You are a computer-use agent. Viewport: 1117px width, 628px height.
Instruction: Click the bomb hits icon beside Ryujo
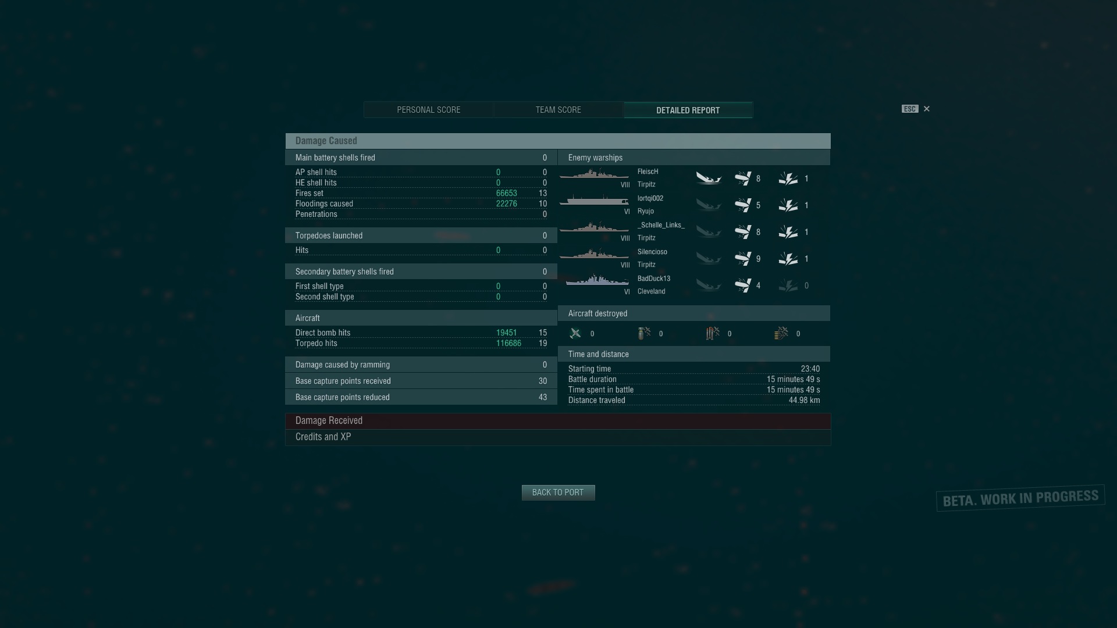pyautogui.click(x=743, y=205)
